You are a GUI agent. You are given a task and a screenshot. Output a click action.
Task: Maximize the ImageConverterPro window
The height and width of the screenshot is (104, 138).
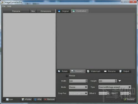pos(127,2)
